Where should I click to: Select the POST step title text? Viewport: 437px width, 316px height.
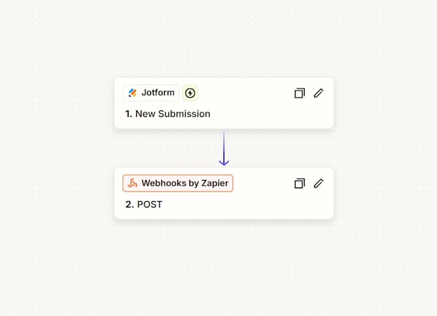point(150,204)
